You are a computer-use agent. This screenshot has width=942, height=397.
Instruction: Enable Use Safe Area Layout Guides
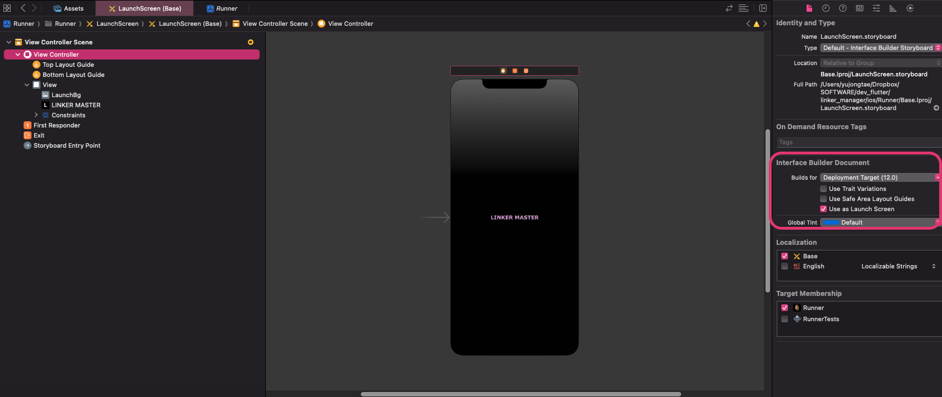click(x=823, y=199)
